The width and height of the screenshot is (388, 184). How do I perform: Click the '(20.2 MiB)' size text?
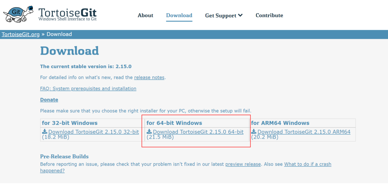265,137
